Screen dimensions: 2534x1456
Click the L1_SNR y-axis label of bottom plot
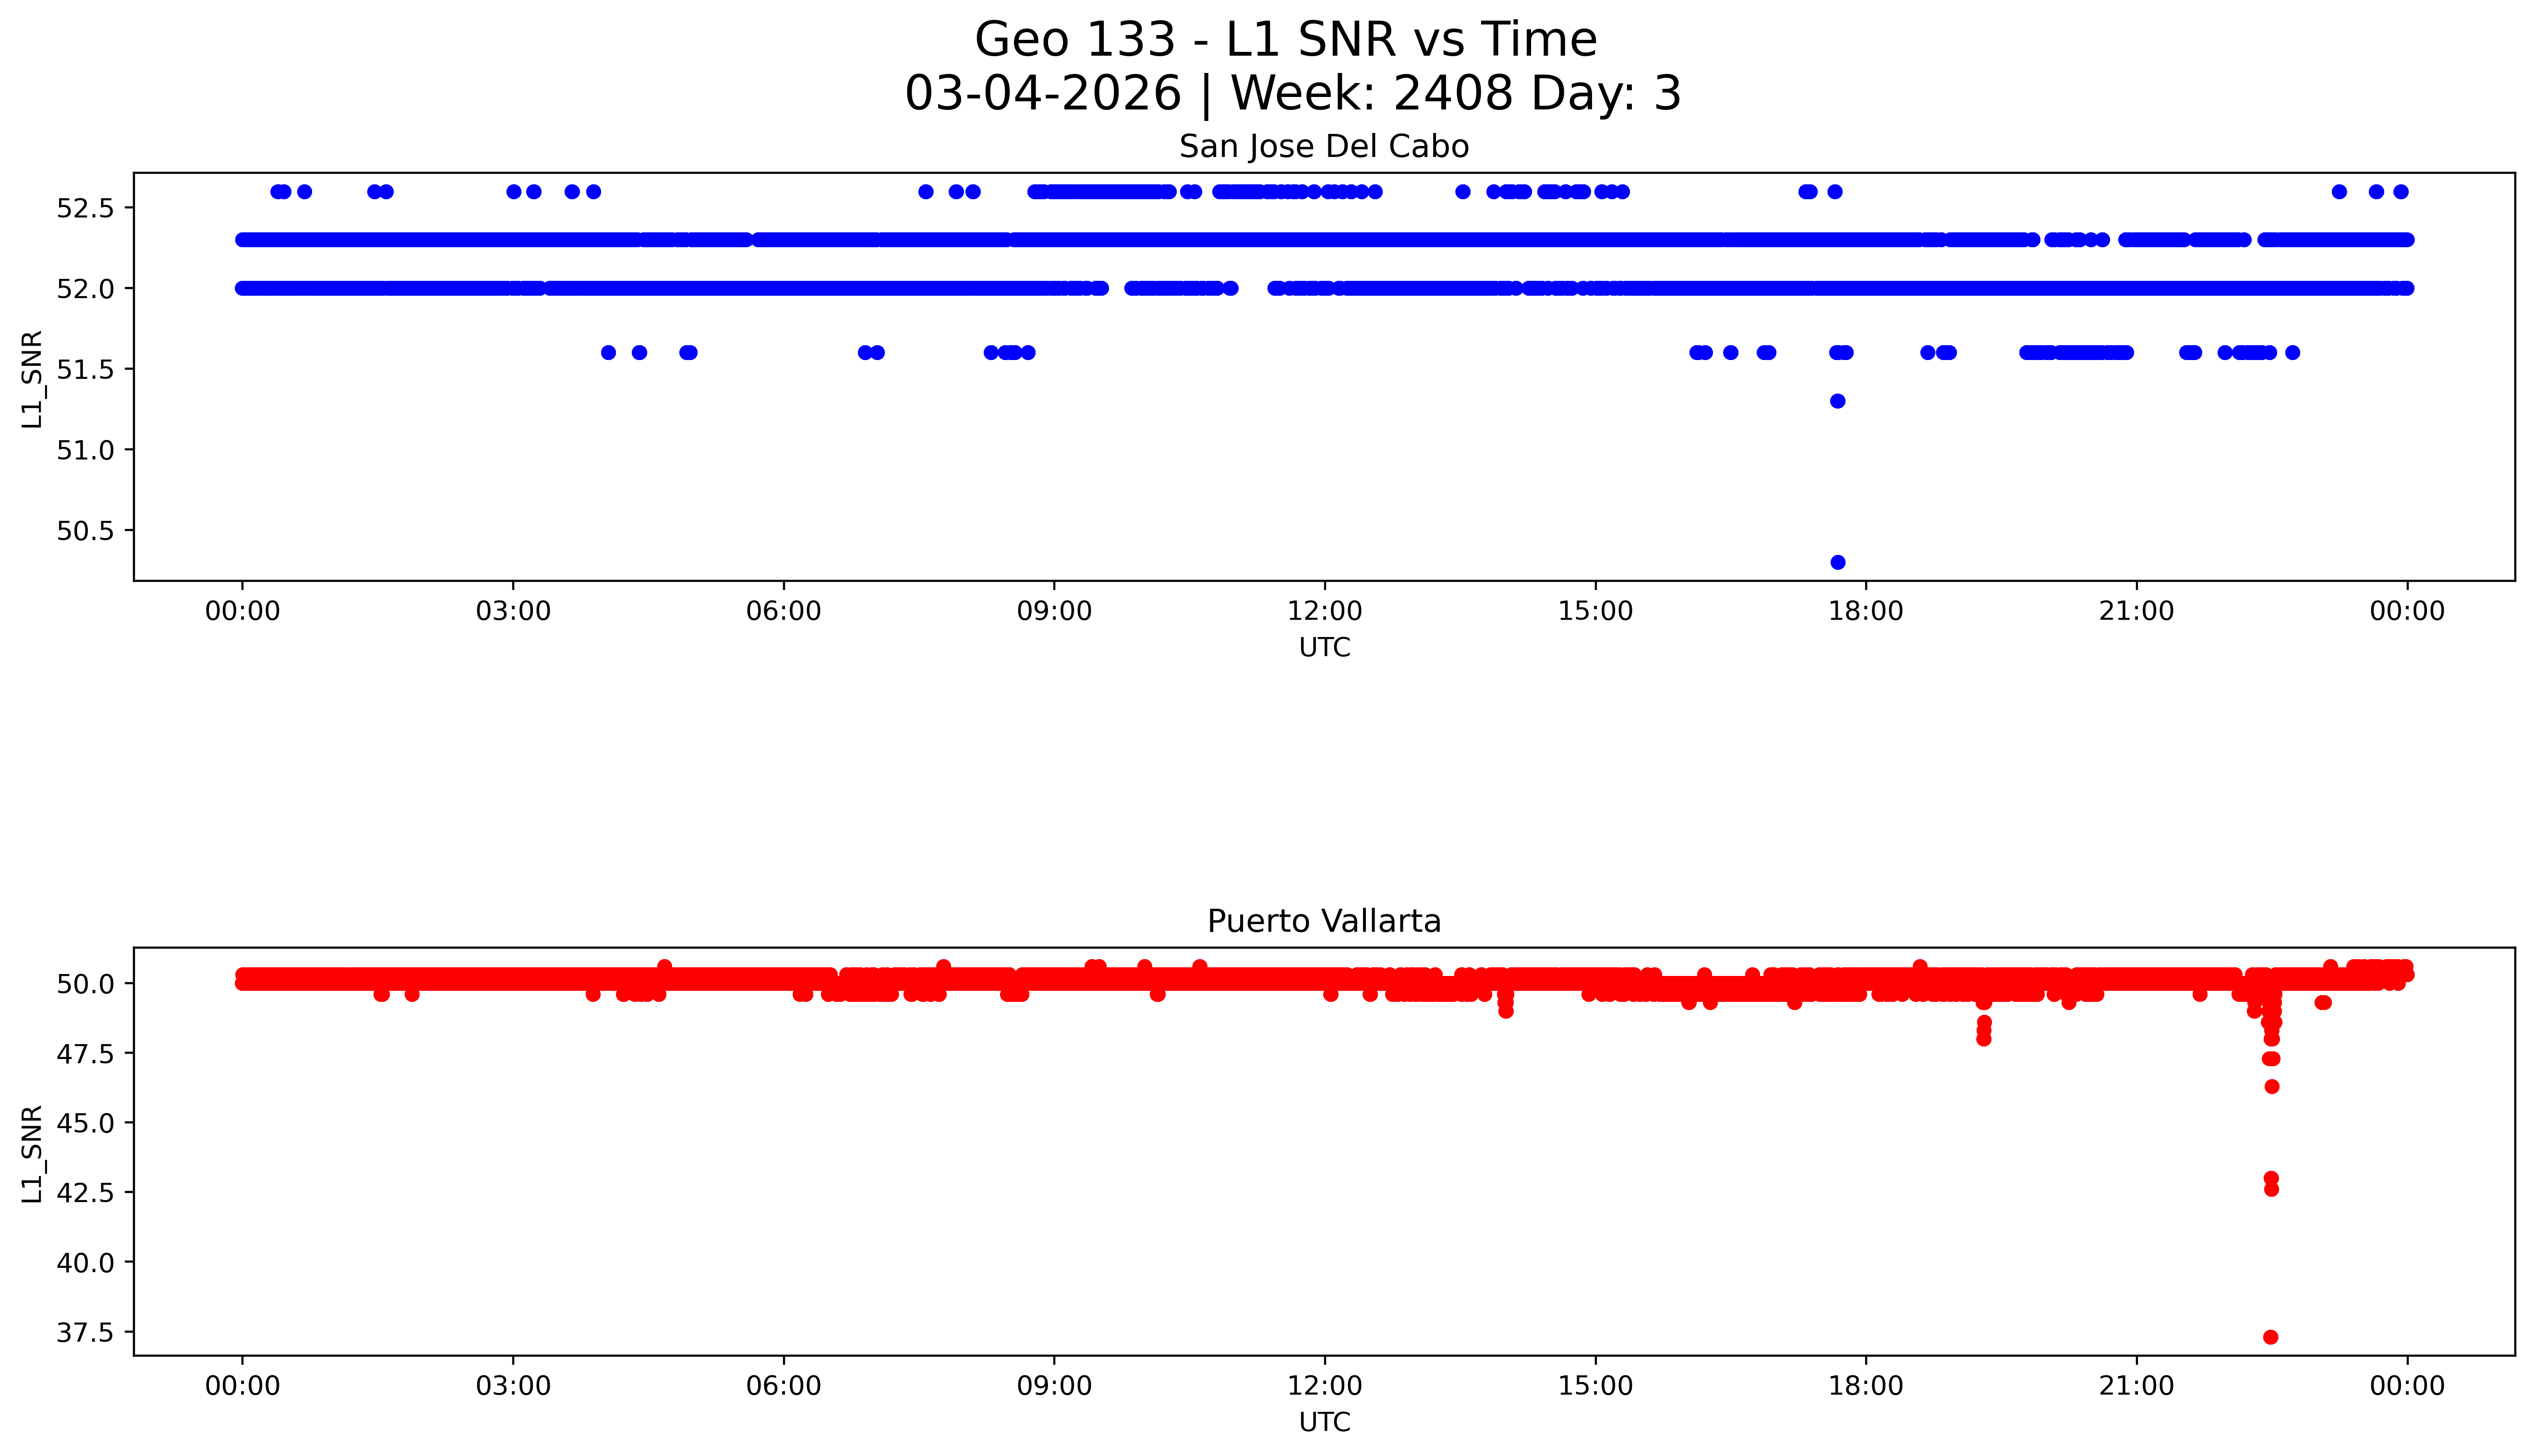(x=32, y=1154)
